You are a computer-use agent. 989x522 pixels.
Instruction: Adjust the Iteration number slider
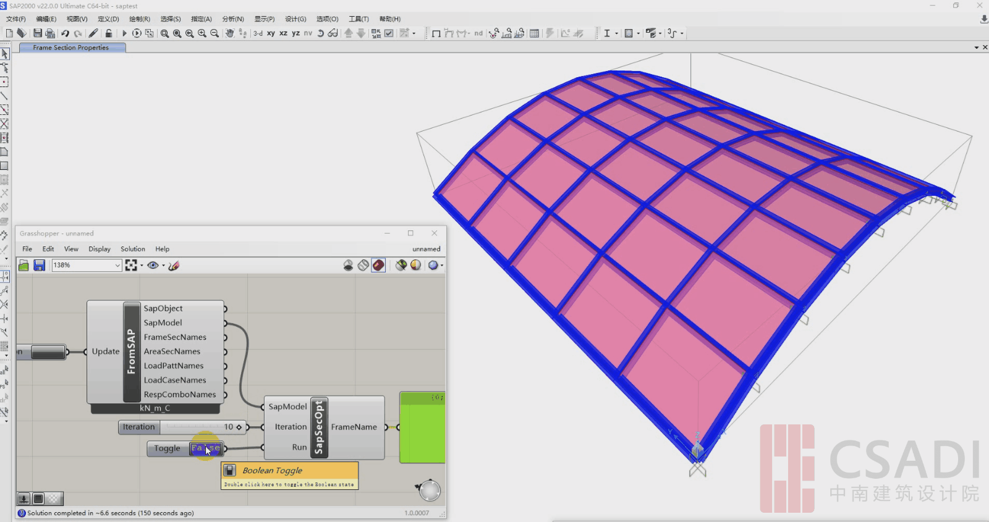[202, 427]
